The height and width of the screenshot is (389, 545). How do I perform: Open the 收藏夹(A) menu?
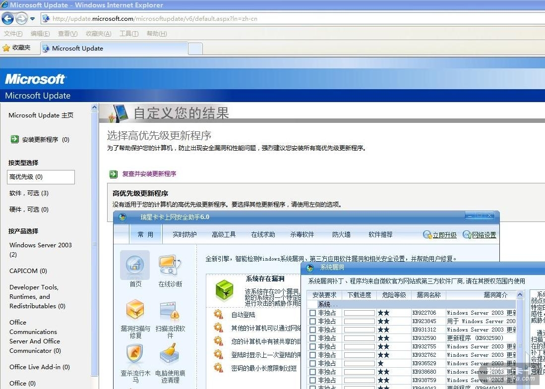pyautogui.click(x=98, y=34)
